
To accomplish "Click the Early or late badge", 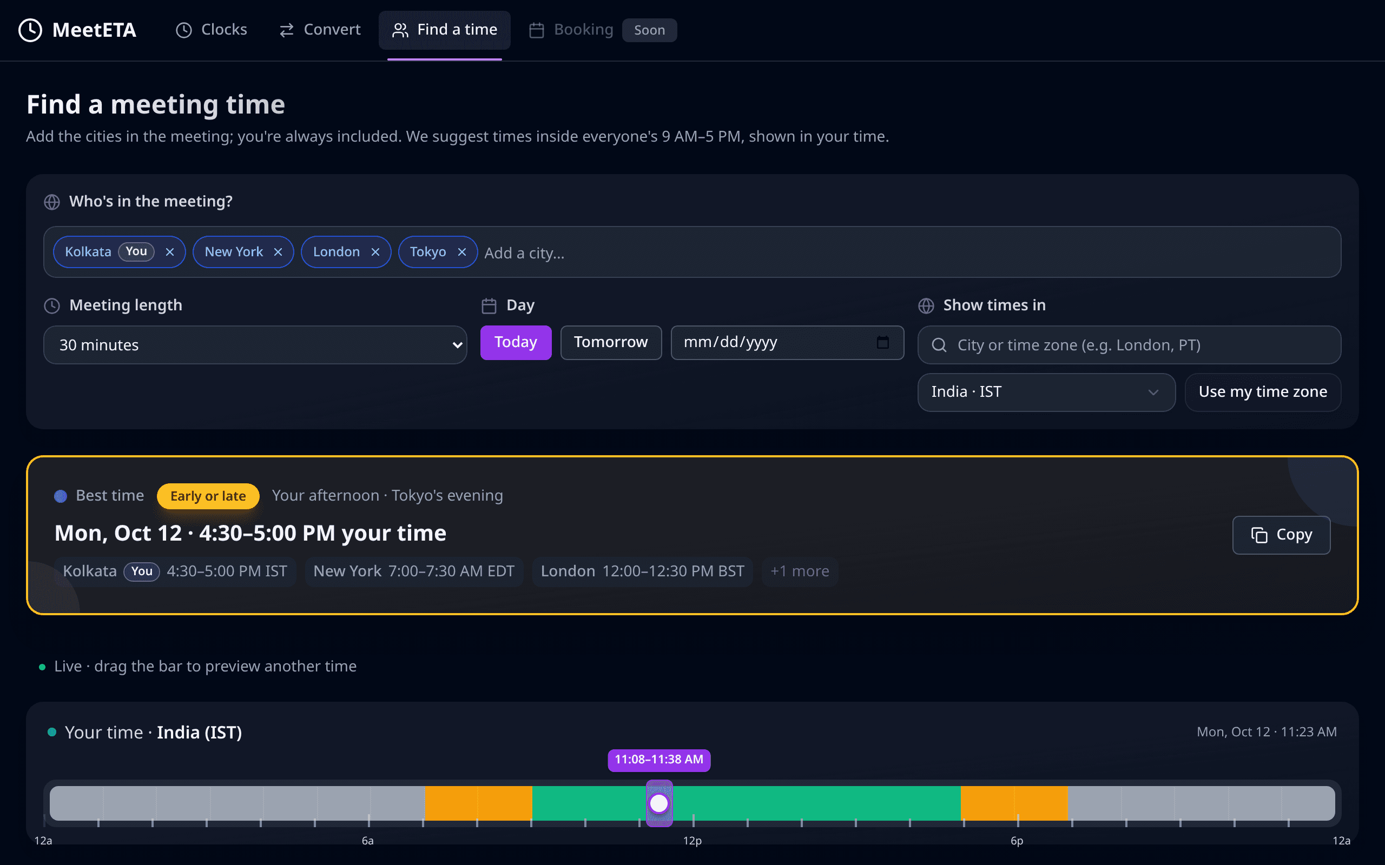I will (x=208, y=496).
